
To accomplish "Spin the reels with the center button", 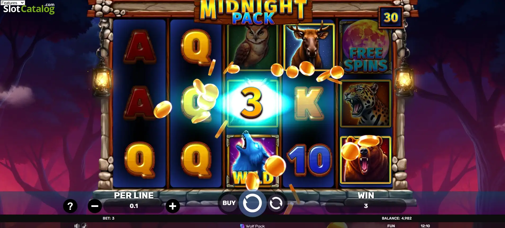I will point(252,203).
